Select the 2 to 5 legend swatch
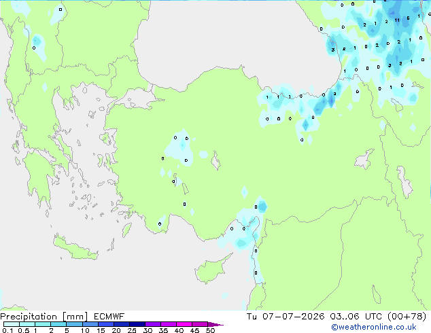431x333 pixels. [x=58, y=324]
